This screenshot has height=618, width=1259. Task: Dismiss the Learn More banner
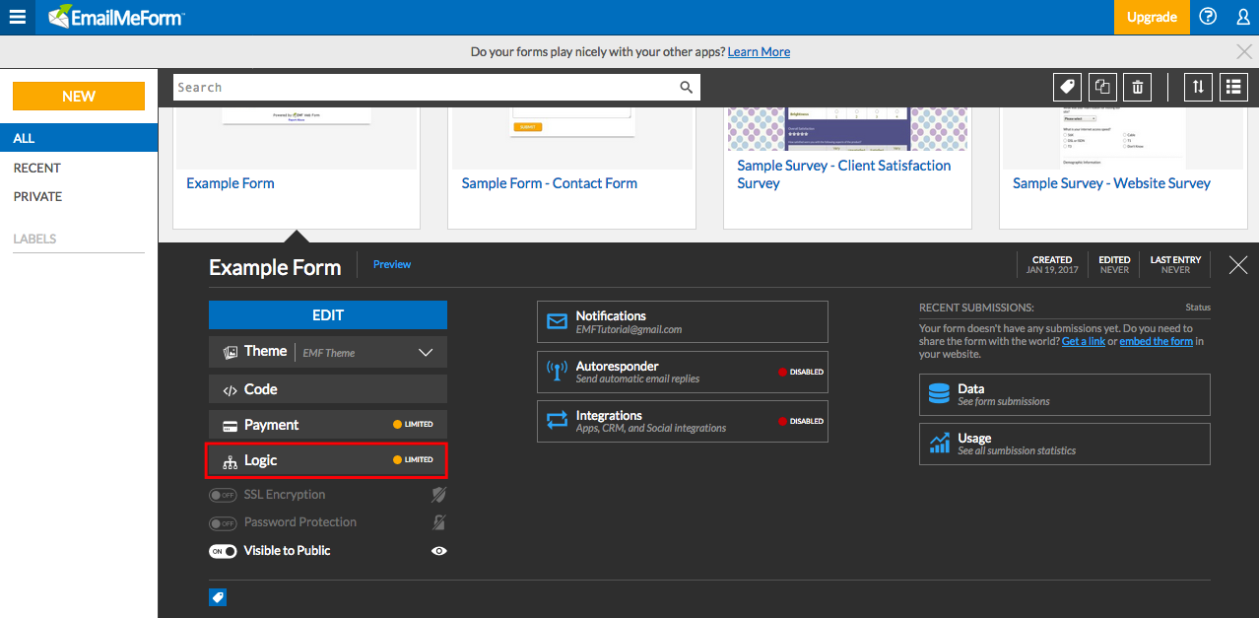pyautogui.click(x=1244, y=51)
